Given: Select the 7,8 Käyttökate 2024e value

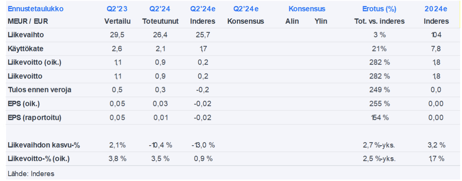Looking at the screenshot, I should (x=436, y=49).
